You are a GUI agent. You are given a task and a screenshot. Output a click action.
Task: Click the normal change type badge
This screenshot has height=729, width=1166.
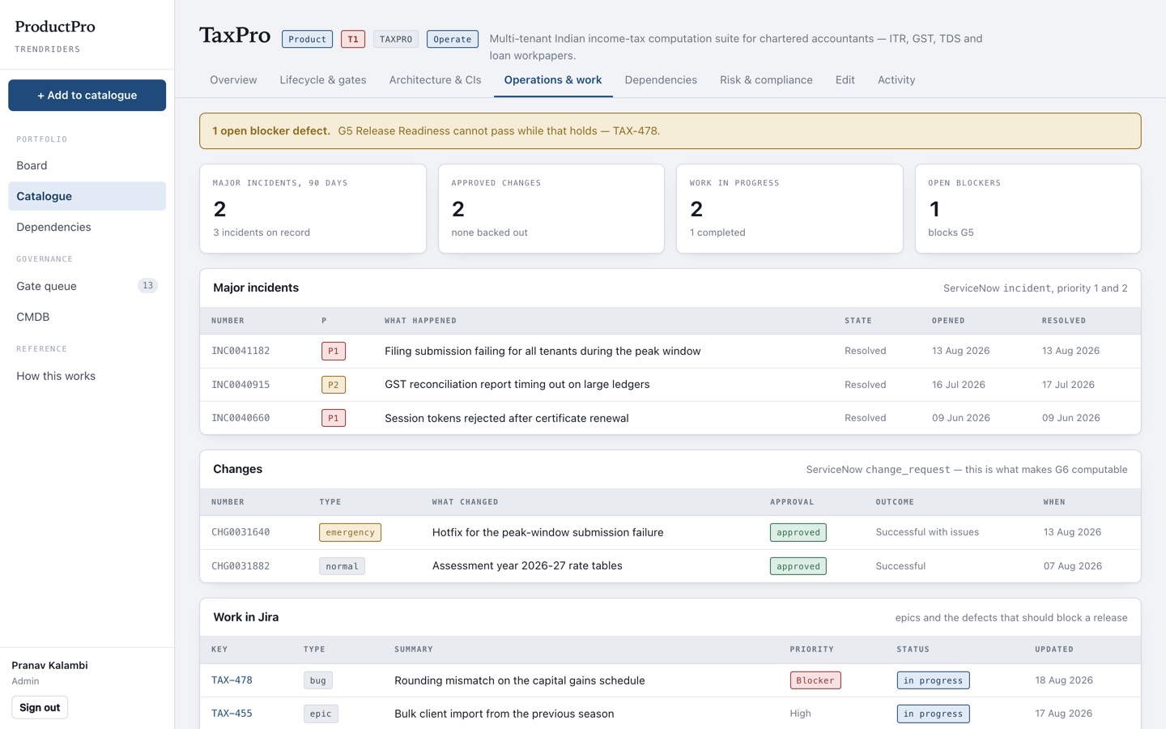[342, 566]
